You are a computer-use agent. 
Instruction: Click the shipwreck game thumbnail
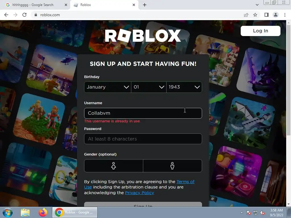coord(250,122)
